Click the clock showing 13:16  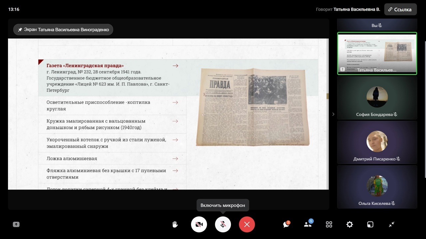coord(14,9)
